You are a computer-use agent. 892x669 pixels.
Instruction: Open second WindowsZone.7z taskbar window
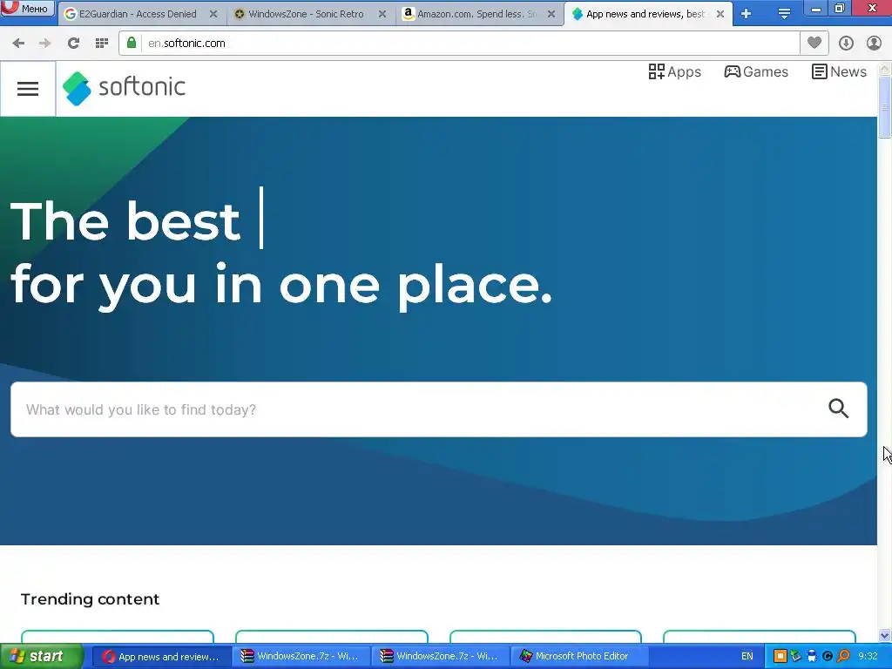(x=440, y=657)
